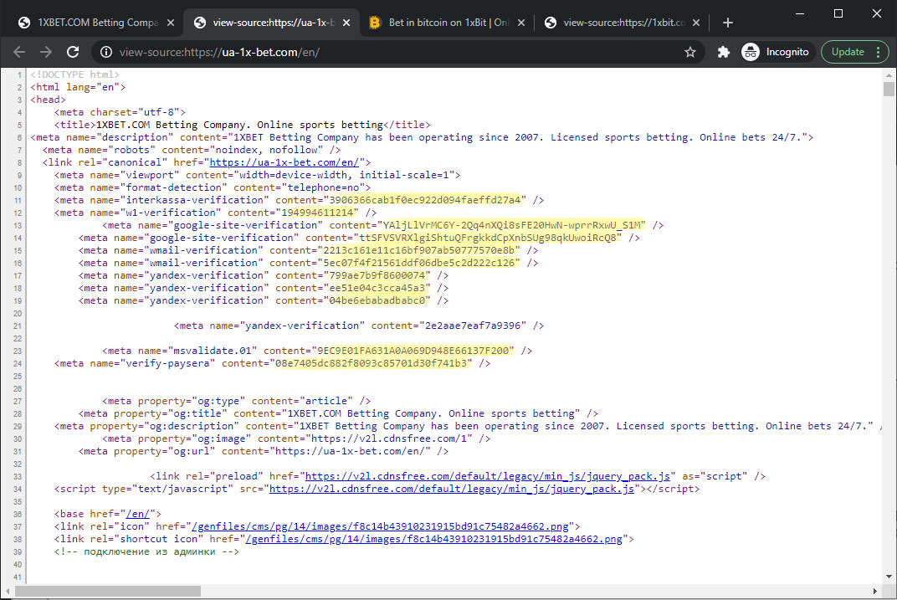Open the canonical https://ua-1x-bet.com/en/ link
The width and height of the screenshot is (897, 600).
[284, 162]
